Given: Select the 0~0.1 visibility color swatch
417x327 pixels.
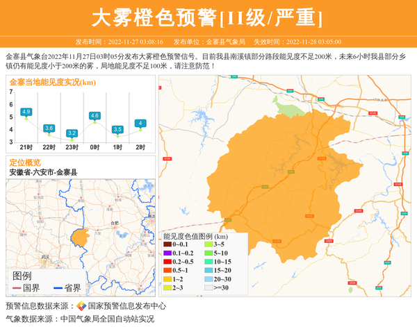Looking at the screenshot, I should [x=167, y=244].
